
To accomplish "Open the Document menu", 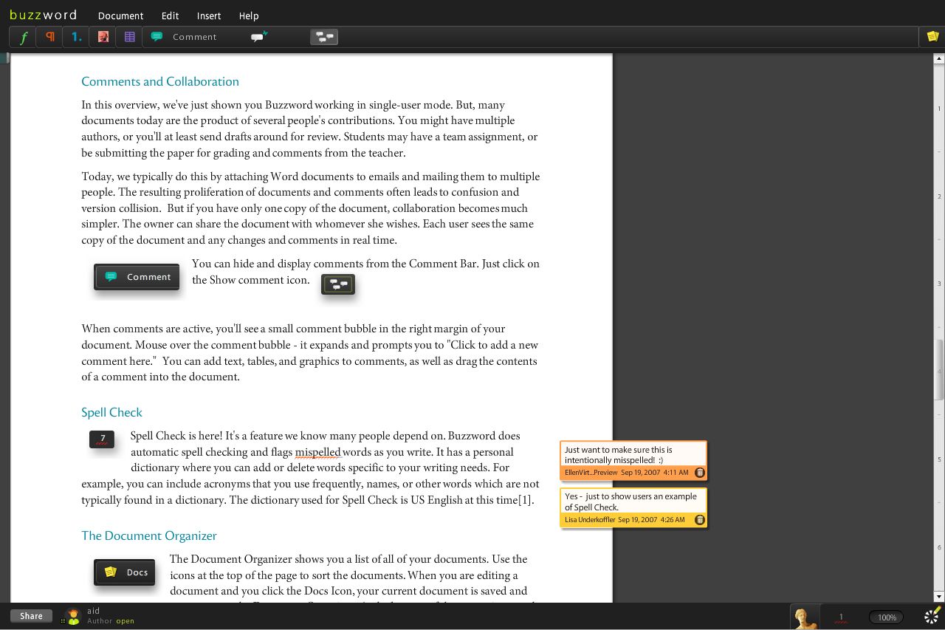I will click(120, 16).
